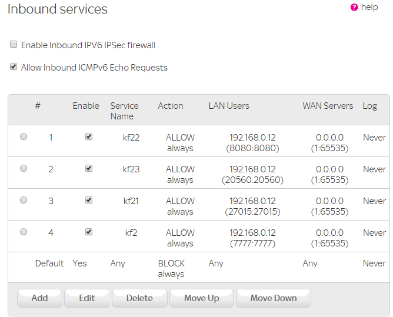Toggle the Enable checkbox for kf23

coord(89,168)
